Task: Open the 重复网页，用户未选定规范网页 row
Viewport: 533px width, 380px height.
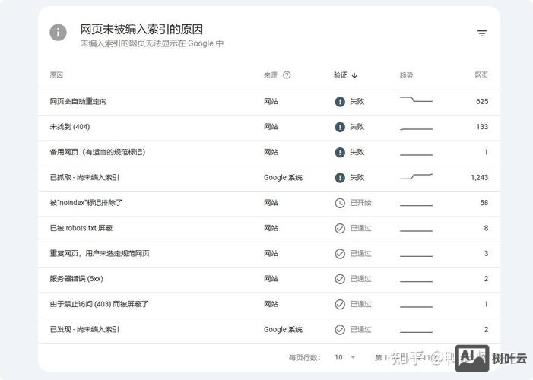Action: tap(269, 255)
